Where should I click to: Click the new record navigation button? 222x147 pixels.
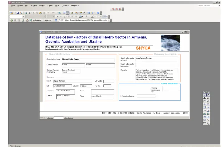(x=72, y=118)
